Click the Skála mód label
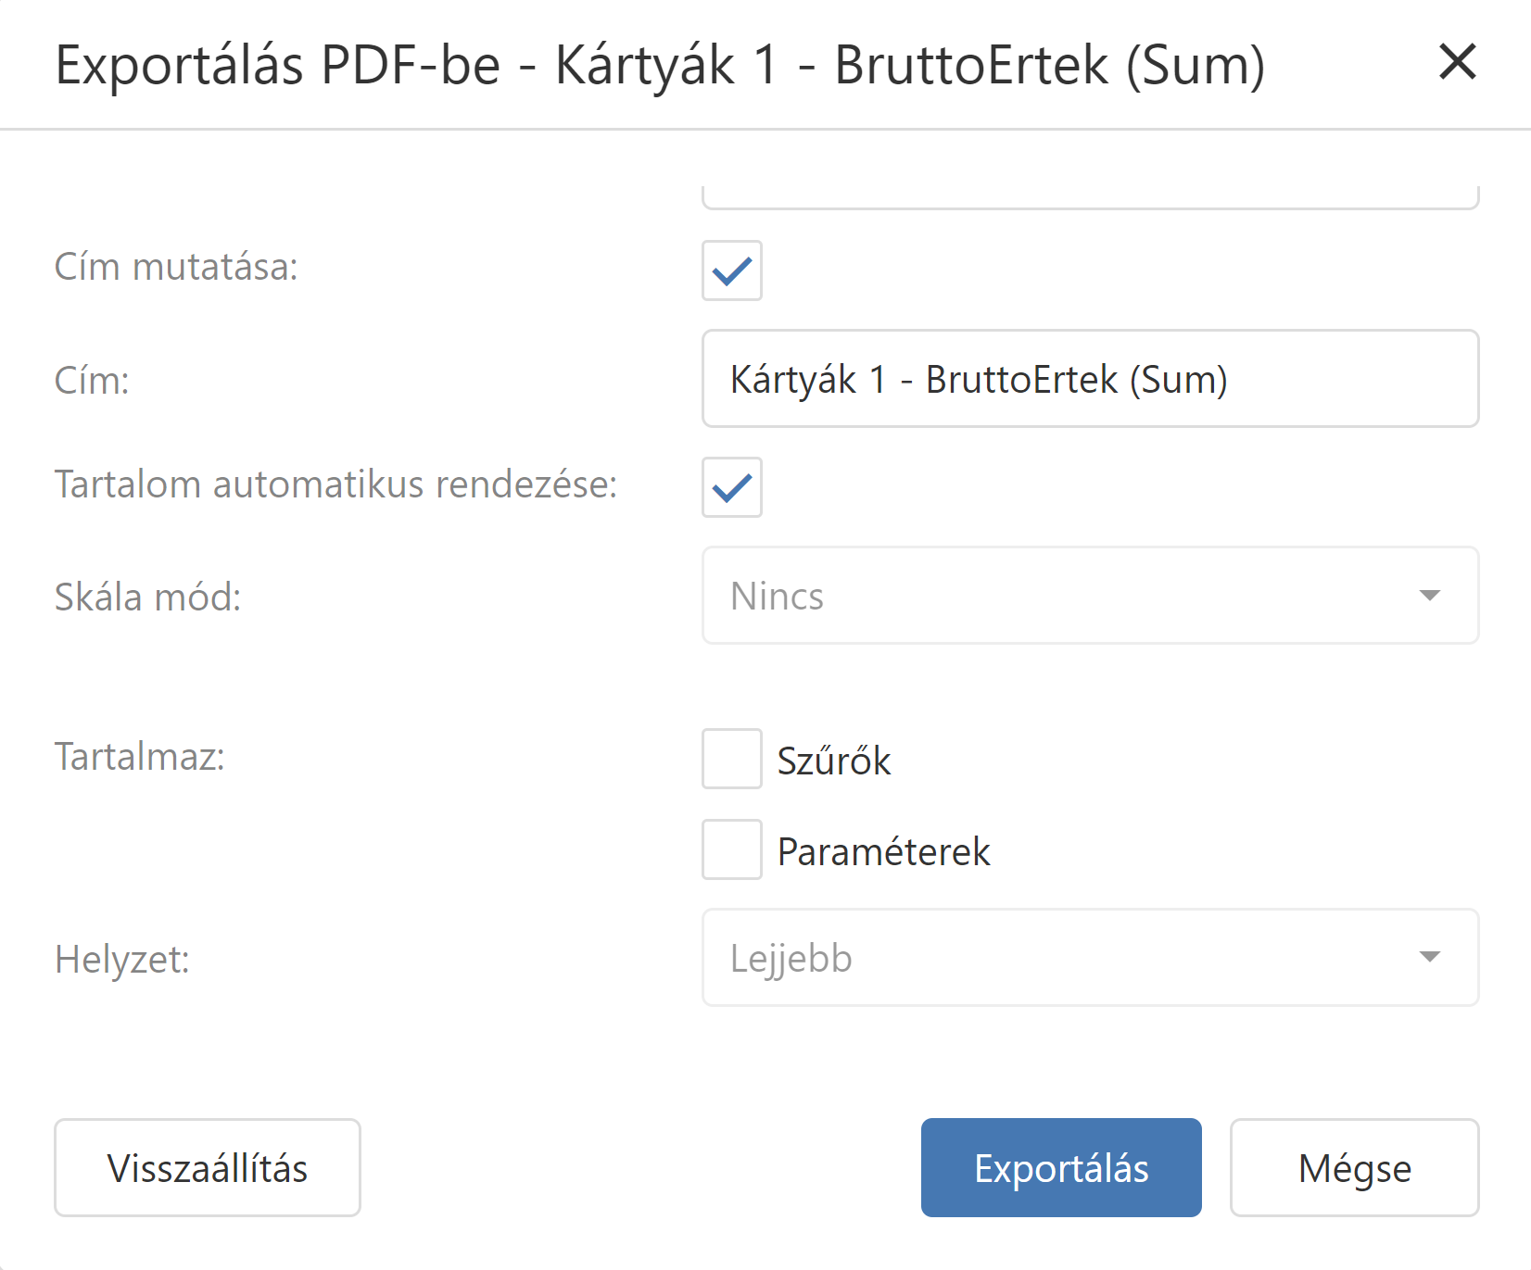The image size is (1531, 1270). pos(147,597)
